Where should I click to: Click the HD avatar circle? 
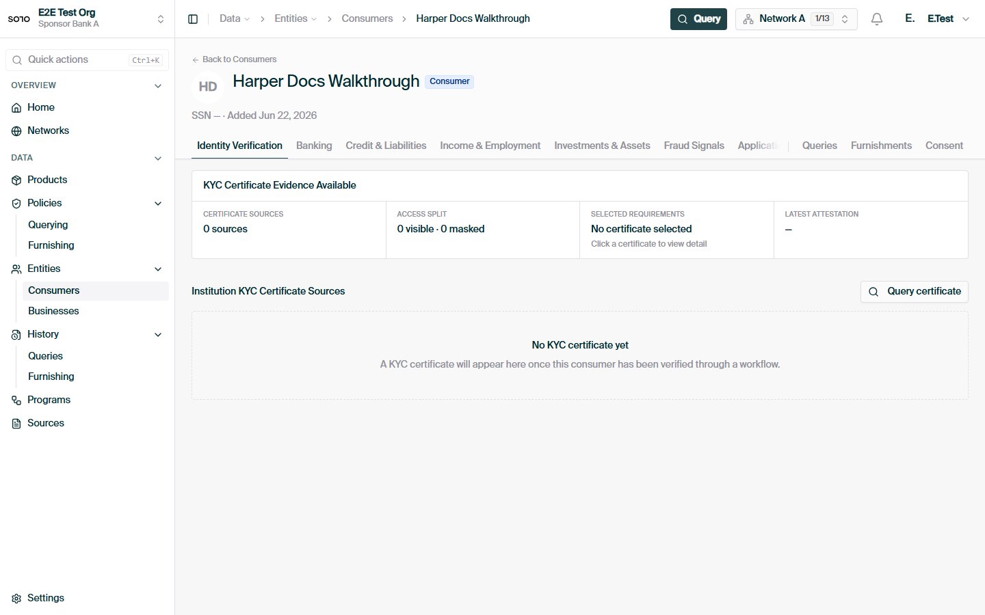[208, 87]
